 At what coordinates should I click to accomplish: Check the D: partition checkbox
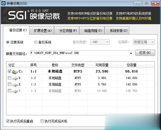pyautogui.click(x=10, y=78)
